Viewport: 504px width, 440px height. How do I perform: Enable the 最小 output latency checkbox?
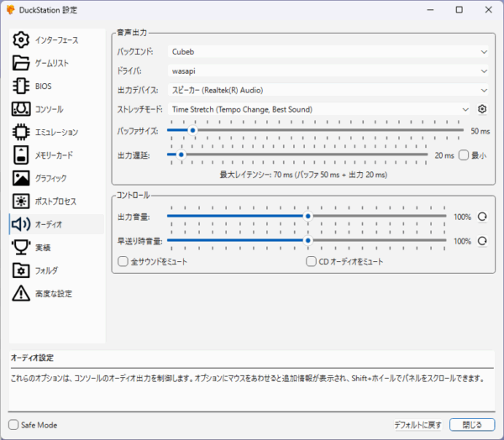pyautogui.click(x=464, y=155)
